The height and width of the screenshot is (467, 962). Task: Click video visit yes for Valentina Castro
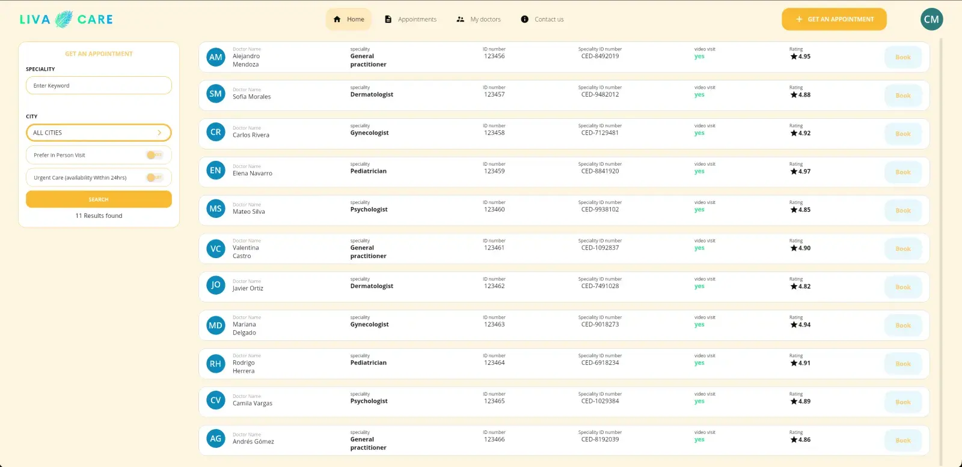pos(699,248)
